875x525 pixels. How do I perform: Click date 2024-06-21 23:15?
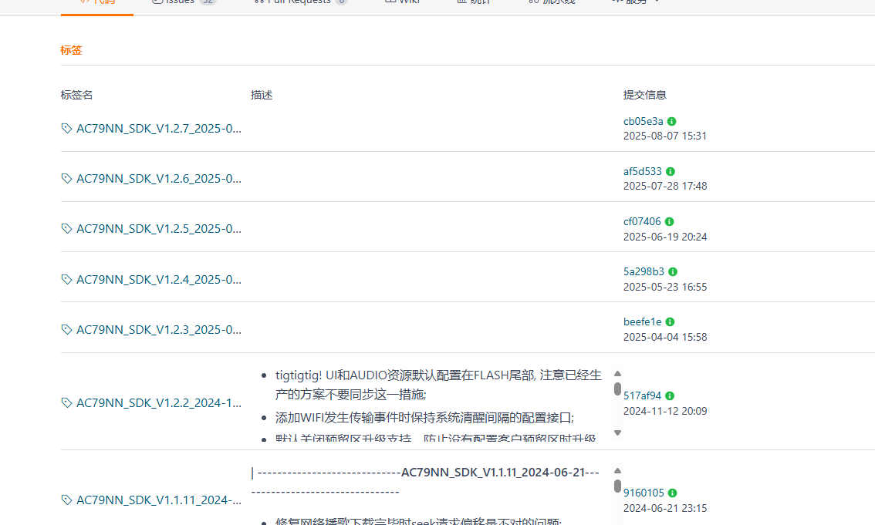point(664,508)
